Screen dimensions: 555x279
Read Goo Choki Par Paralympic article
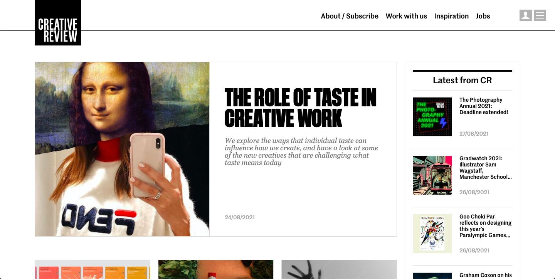(x=485, y=226)
